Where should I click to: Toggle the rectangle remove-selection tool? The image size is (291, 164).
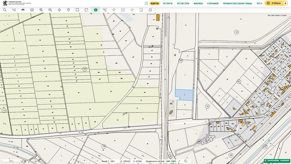pyautogui.click(x=86, y=10)
